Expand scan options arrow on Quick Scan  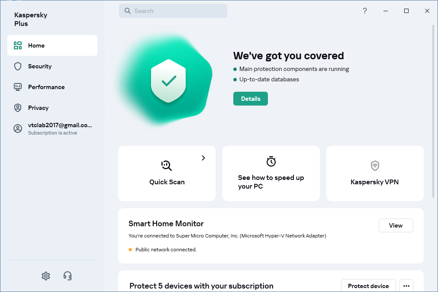coord(203,158)
